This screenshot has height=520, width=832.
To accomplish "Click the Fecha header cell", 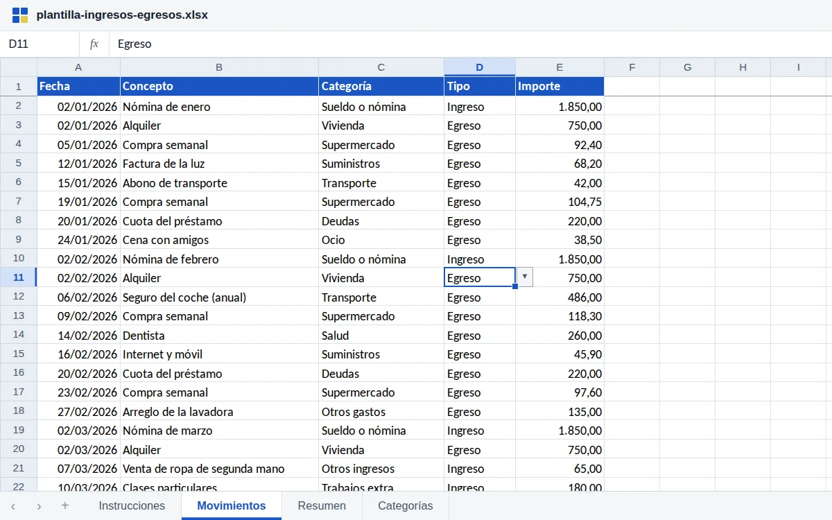I will 78,87.
